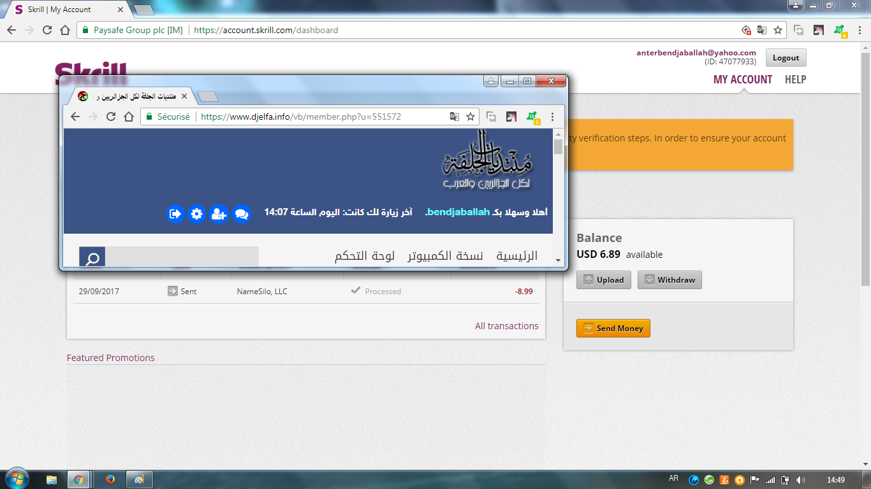Click forward arrow in Skrill browser window
871x489 pixels.
29,30
